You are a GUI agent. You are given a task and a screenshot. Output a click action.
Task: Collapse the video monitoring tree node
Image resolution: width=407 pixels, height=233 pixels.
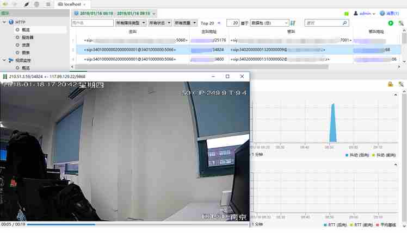(x=4, y=60)
